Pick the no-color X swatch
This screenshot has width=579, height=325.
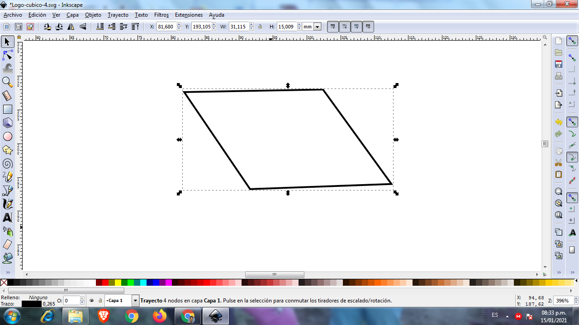tap(4, 283)
